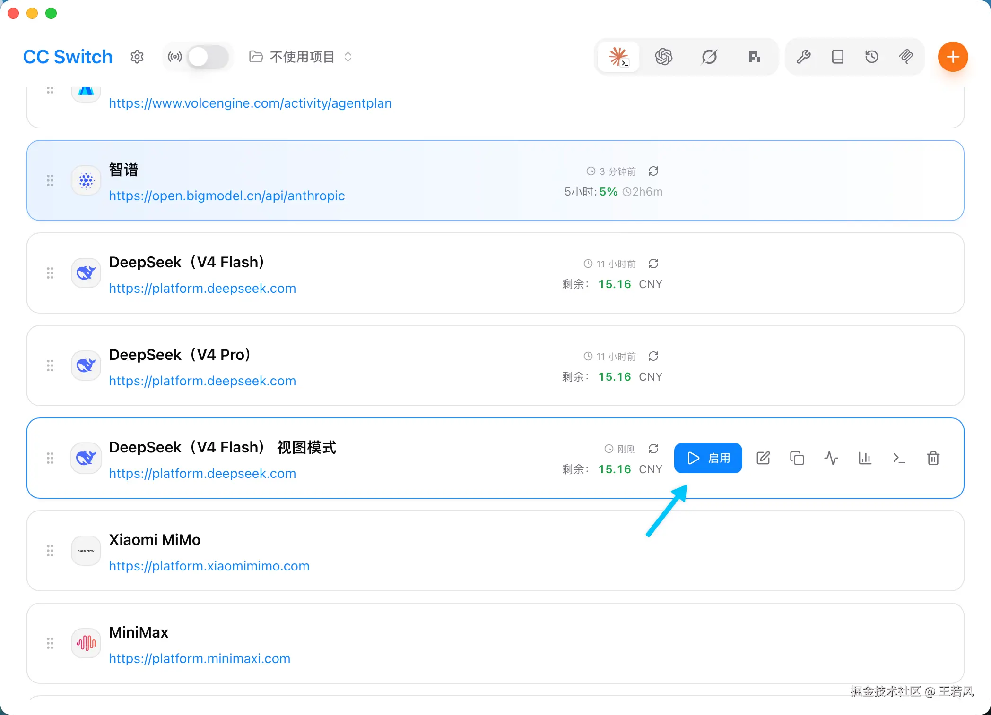The image size is (991, 715).
Task: Open the open.bigmodel.cn anthropic link
Action: point(227,196)
